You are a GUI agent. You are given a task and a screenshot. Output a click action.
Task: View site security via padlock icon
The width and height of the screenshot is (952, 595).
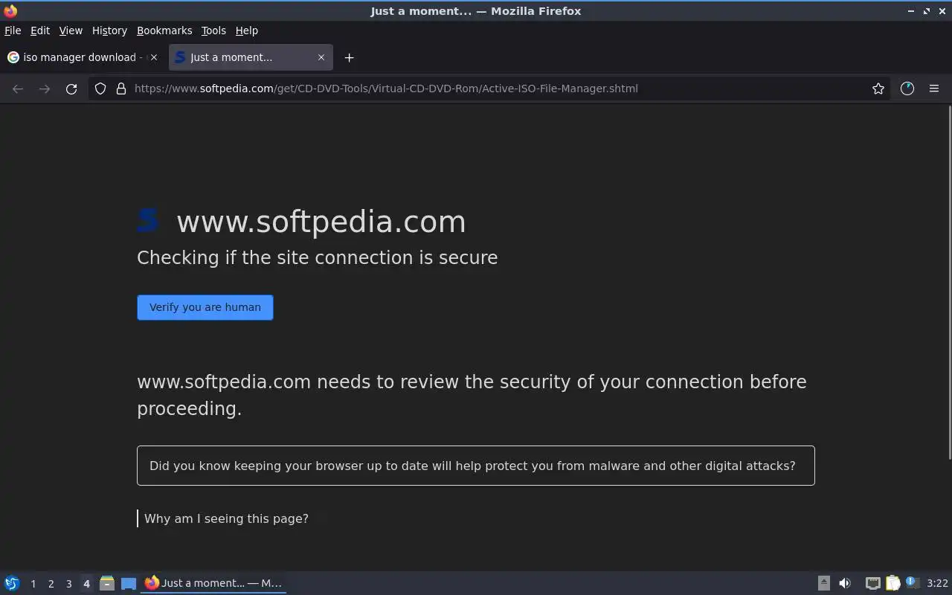click(x=121, y=89)
